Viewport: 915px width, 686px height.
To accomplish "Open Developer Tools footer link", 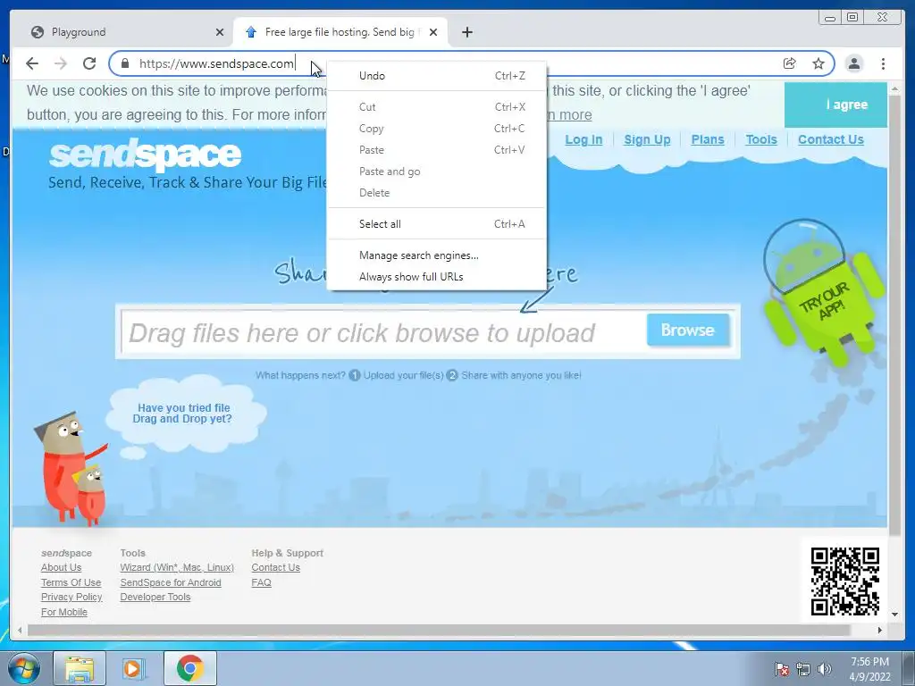I will click(x=155, y=598).
